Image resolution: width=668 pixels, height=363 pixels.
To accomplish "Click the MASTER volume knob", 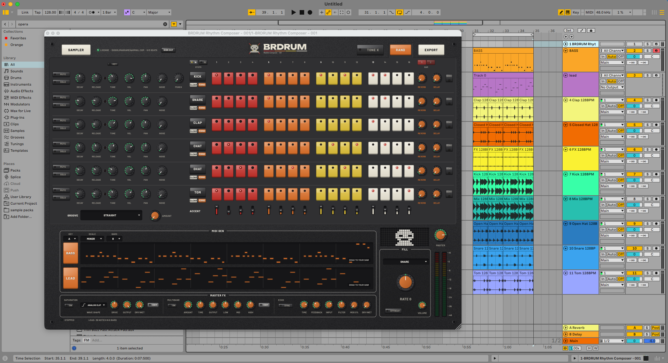I will (440, 235).
